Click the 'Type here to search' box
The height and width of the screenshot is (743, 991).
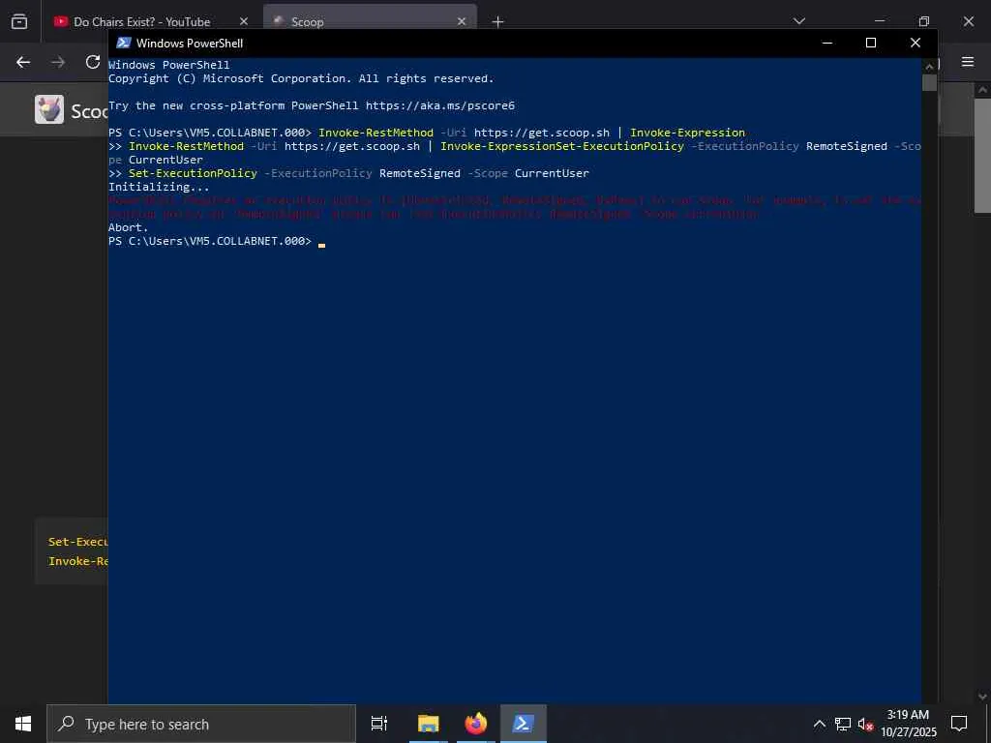pyautogui.click(x=201, y=724)
